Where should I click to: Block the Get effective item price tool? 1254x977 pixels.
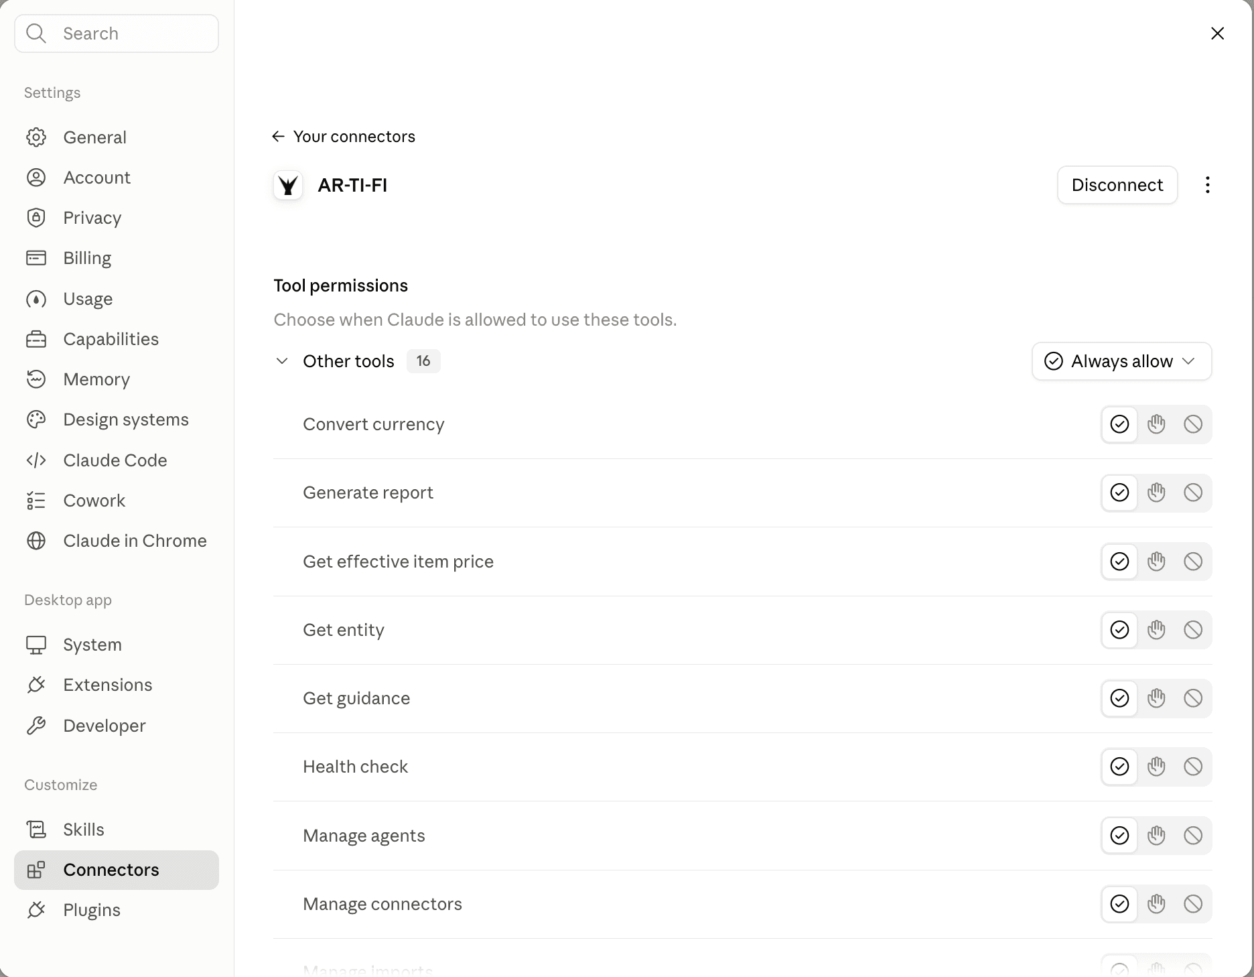click(x=1193, y=562)
